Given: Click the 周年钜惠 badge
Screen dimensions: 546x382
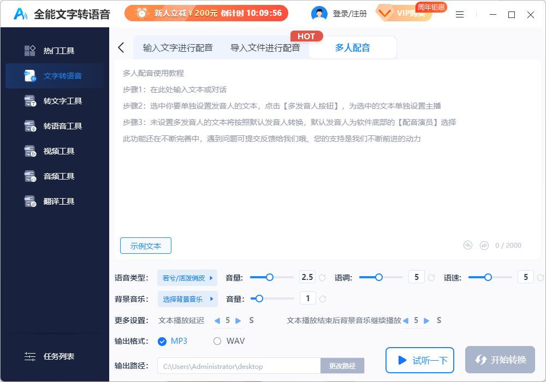Looking at the screenshot, I should pos(431,7).
